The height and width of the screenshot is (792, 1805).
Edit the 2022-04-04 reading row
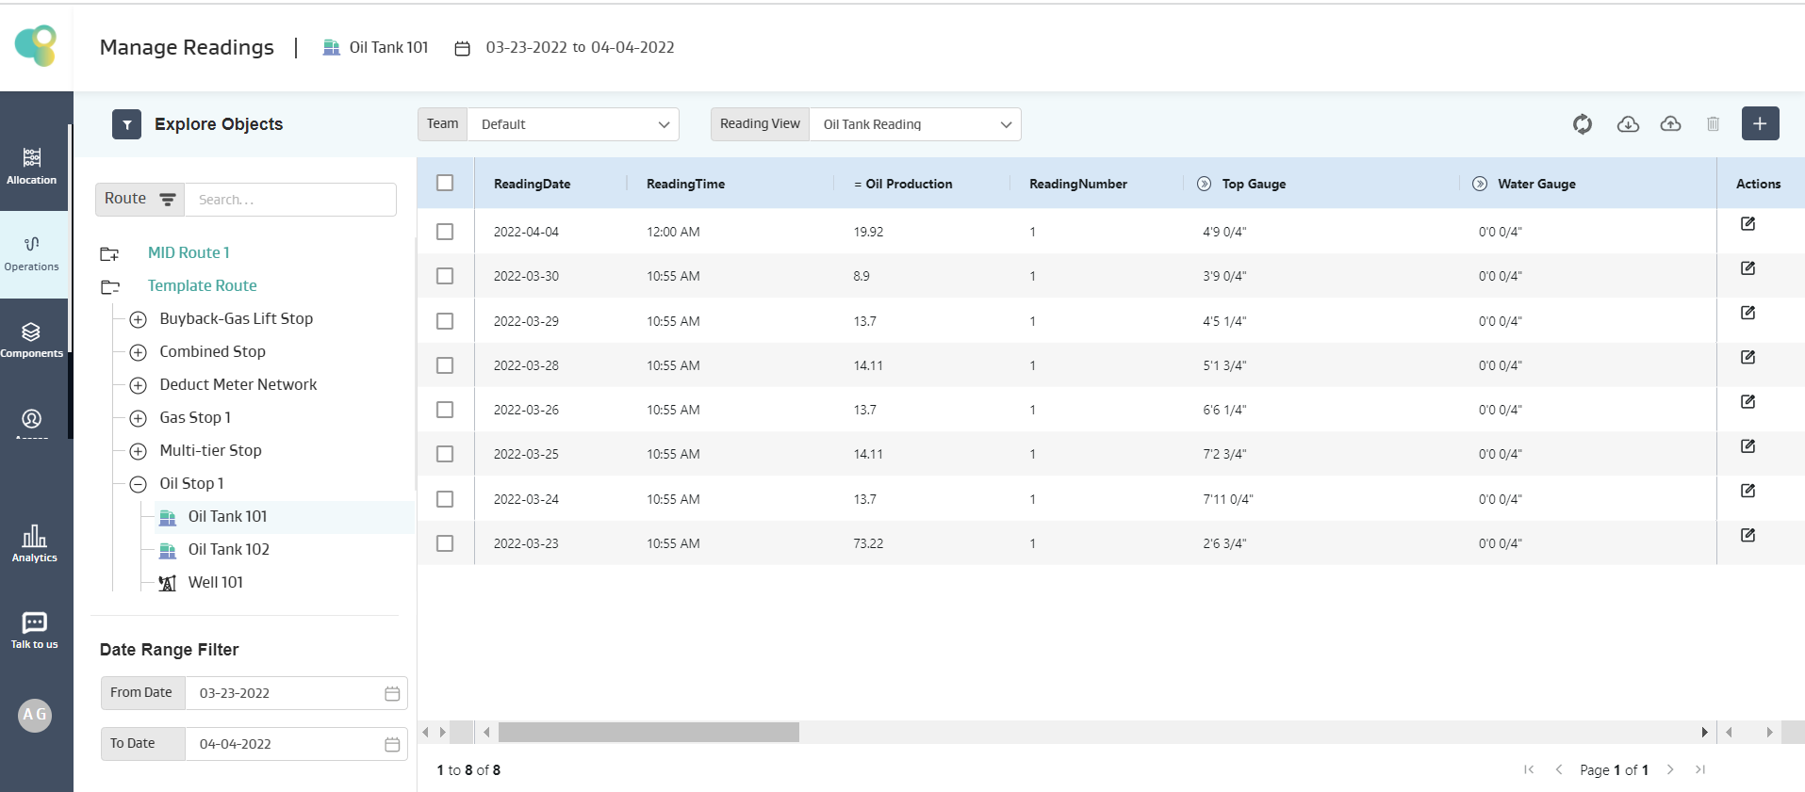(1748, 224)
